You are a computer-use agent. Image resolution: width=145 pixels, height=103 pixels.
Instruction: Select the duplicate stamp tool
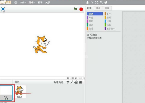click(x=87, y=2)
